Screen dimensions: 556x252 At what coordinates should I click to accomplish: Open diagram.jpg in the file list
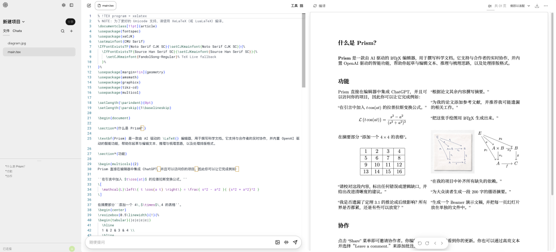click(x=39, y=43)
